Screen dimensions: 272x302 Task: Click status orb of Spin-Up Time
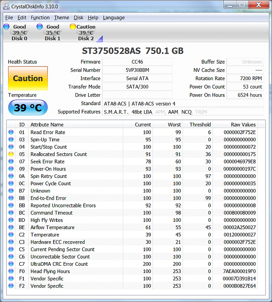tap(11, 139)
